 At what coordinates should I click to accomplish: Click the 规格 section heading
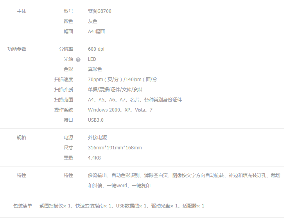click(x=22, y=138)
